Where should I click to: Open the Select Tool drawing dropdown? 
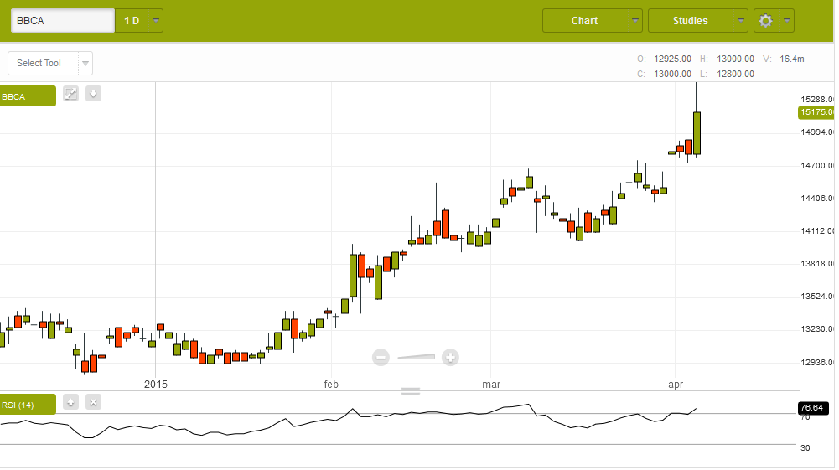click(49, 64)
